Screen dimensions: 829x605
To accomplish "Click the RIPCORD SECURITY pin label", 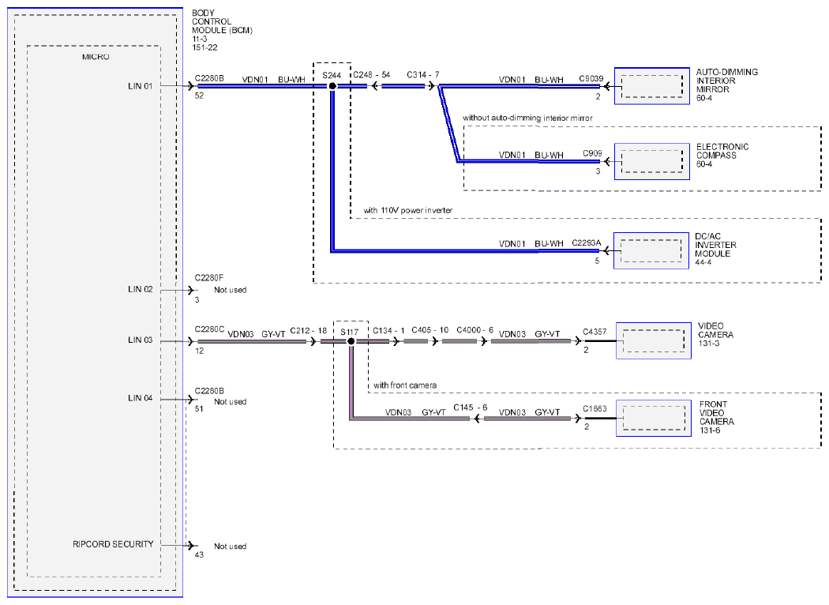I will [x=113, y=544].
